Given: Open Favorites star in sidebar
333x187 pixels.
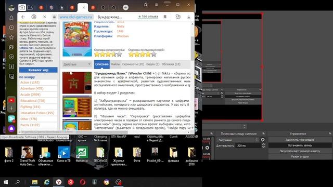Looking at the screenshot, I should click(11, 37).
